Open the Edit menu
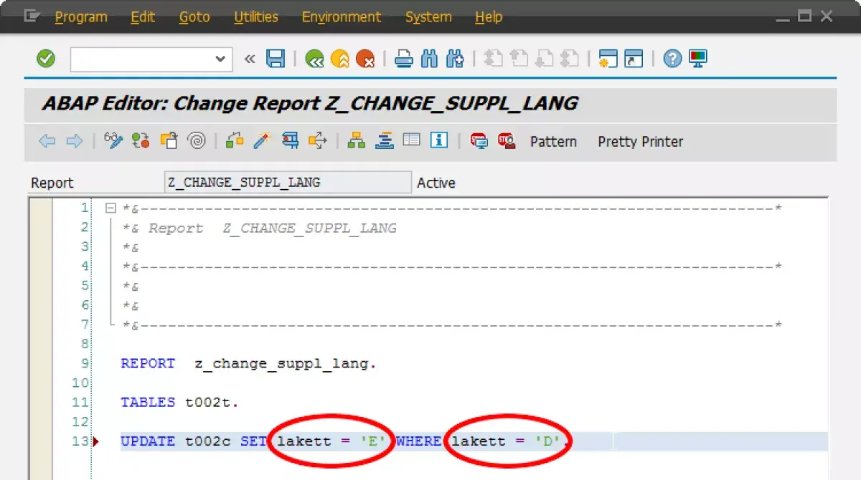Screen dimensions: 861x480 (143, 17)
